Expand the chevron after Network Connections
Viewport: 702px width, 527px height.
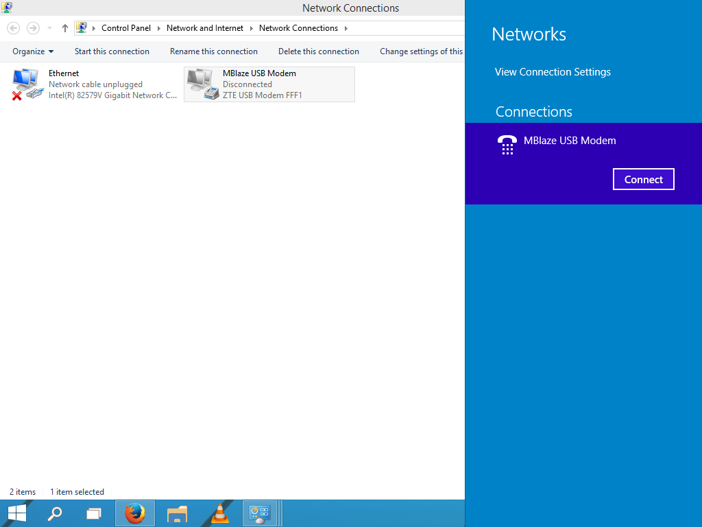click(x=346, y=28)
